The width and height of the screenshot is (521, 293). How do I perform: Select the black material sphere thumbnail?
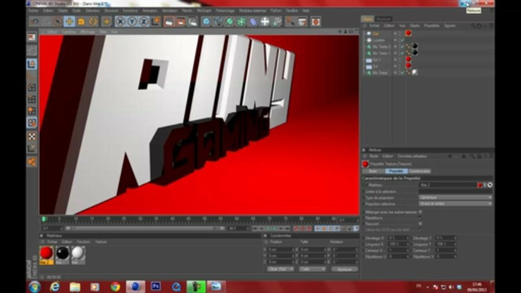pyautogui.click(x=62, y=253)
